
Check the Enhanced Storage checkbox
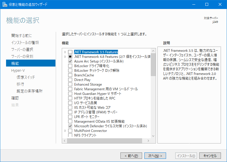70,84
